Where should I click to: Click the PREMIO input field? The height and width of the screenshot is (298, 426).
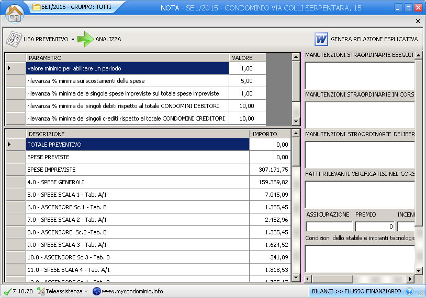click(x=374, y=227)
